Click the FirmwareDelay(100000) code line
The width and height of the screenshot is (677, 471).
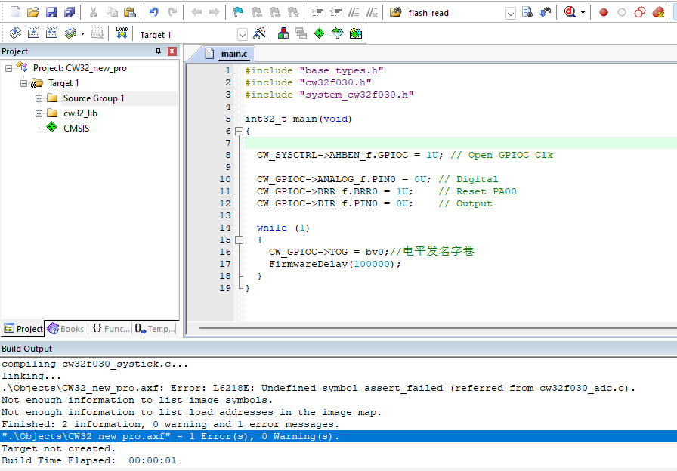[x=335, y=264]
